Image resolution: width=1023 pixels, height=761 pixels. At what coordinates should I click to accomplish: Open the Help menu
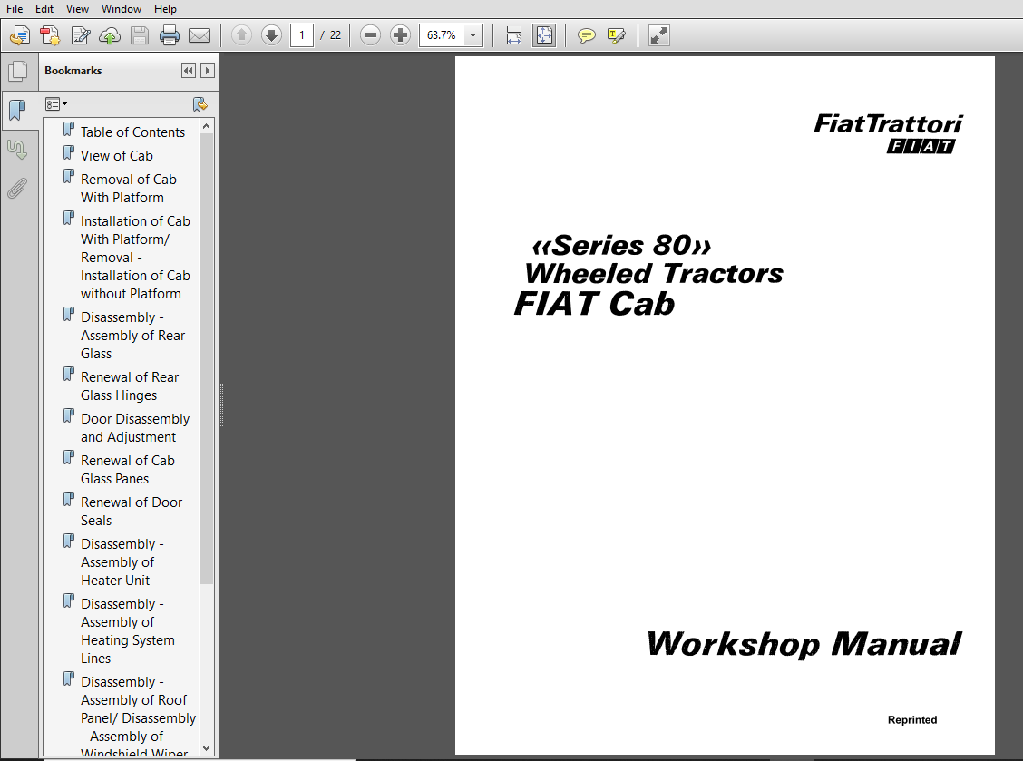[165, 8]
